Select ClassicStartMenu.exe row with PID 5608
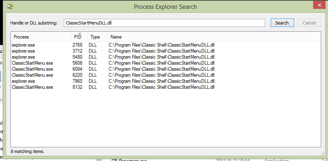328x161 pixels. point(165,63)
